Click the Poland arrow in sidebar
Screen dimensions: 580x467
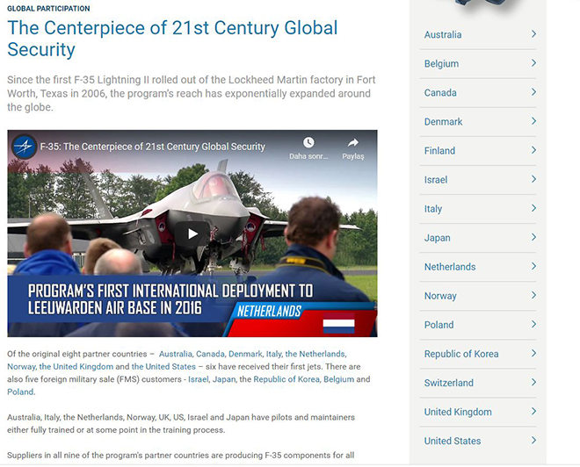click(533, 325)
